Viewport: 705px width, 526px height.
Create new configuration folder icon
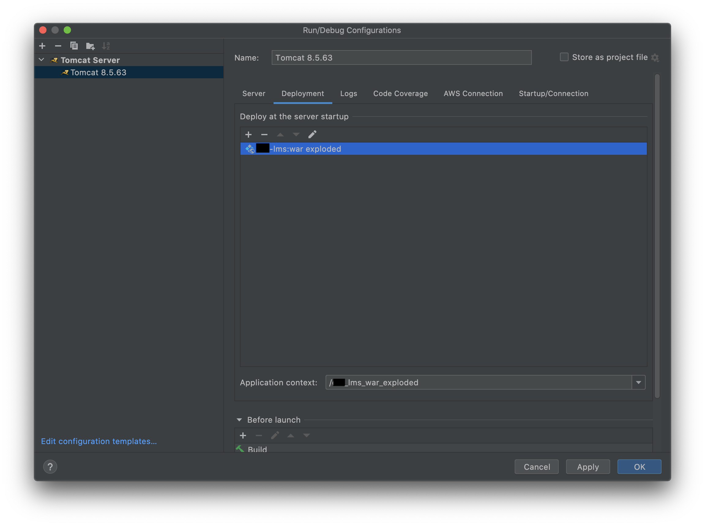[90, 46]
